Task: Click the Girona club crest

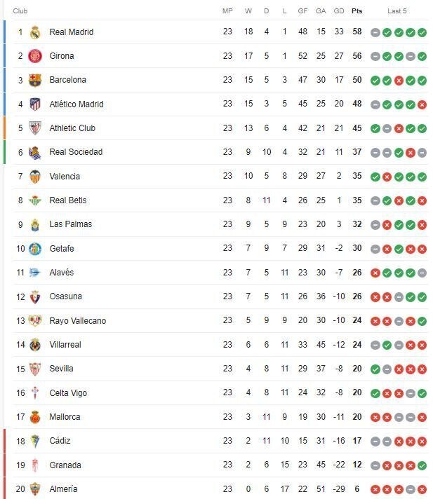Action: point(35,56)
